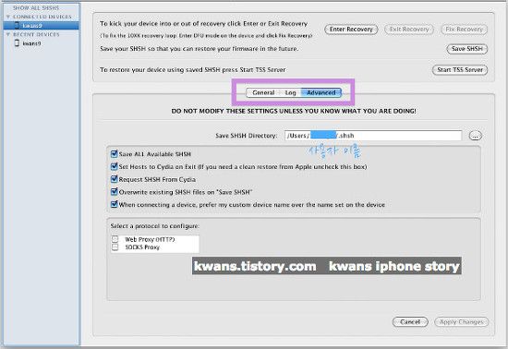Cancel the advanced settings changes
The image size is (508, 349).
point(410,322)
